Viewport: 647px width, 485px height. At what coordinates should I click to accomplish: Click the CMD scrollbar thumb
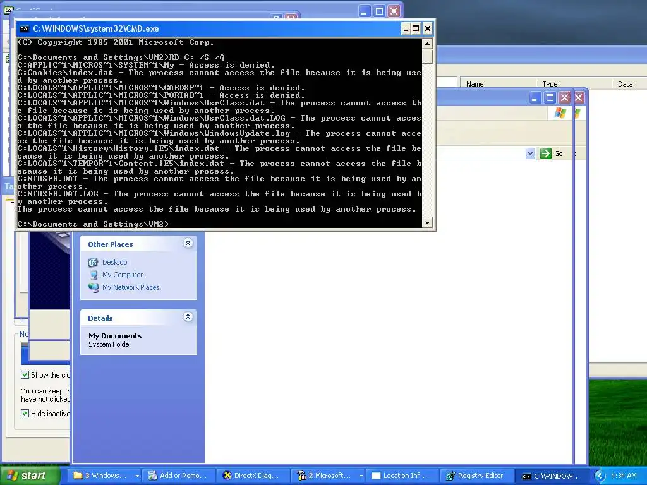point(428,56)
